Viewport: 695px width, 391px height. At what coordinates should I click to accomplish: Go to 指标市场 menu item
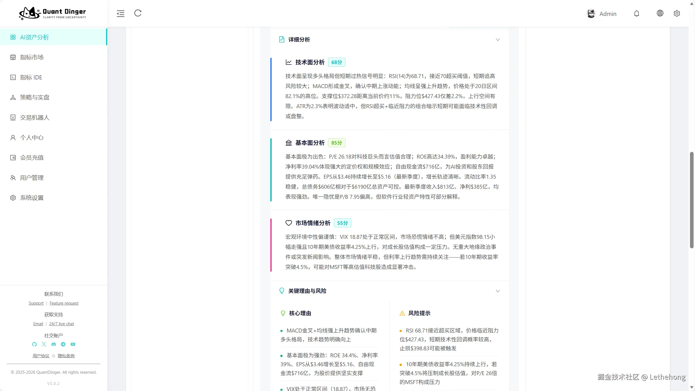tap(32, 57)
